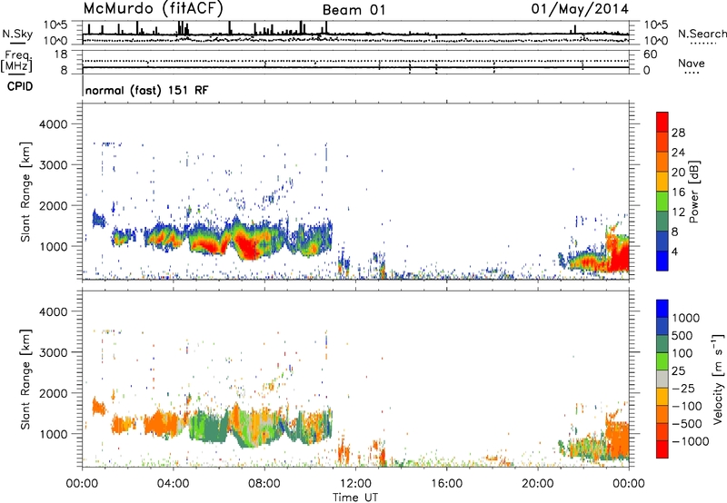
Task: Click the "28" label on Power colorbar
Action: point(678,133)
